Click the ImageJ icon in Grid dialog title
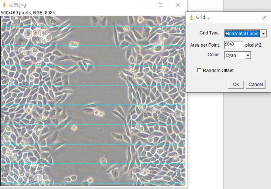 pos(191,17)
